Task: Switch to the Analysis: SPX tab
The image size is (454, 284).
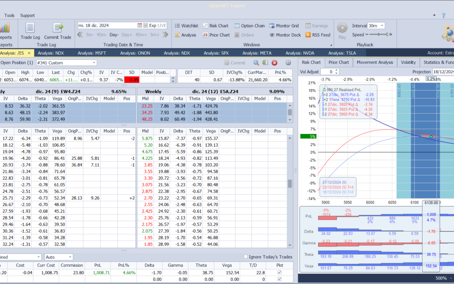Action: coord(216,53)
